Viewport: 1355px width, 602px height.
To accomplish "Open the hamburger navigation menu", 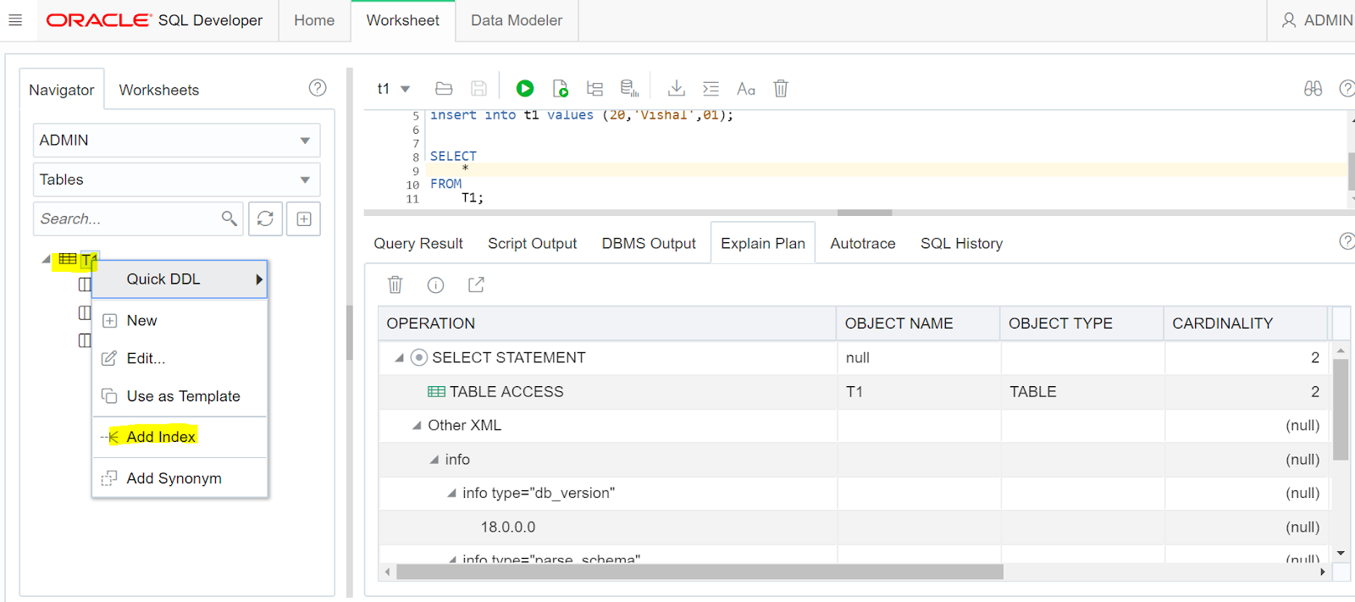I will [15, 19].
